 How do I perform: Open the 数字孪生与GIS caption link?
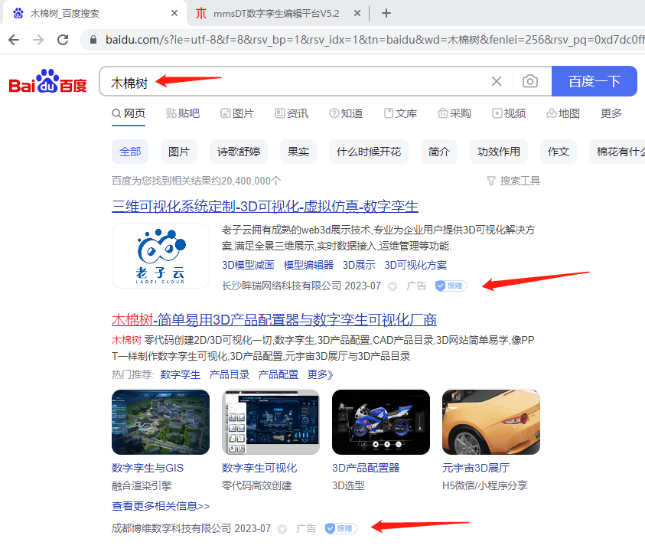[148, 468]
